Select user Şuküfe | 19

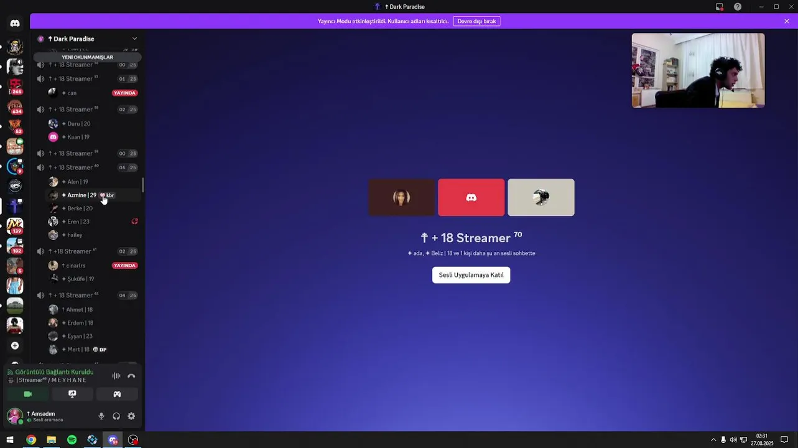pyautogui.click(x=92, y=279)
